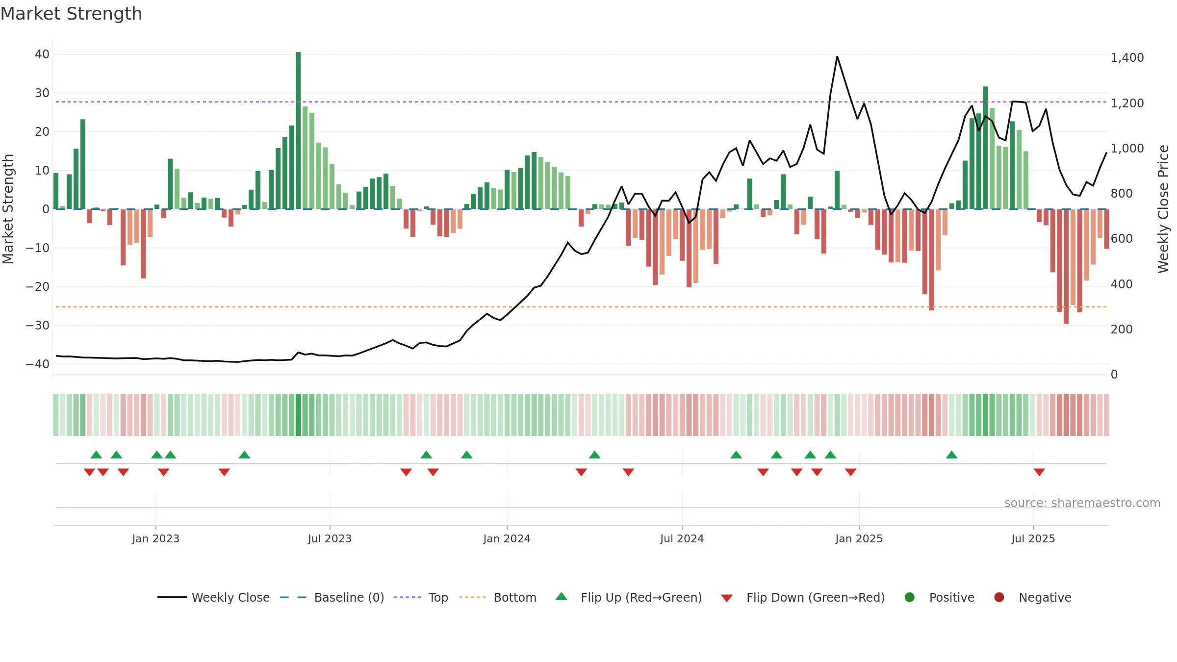Click the 200 tick on right axis
Screen dimensions: 1177x662
point(1122,330)
